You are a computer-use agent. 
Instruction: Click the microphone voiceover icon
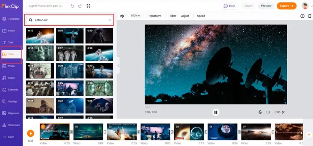click(x=260, y=112)
